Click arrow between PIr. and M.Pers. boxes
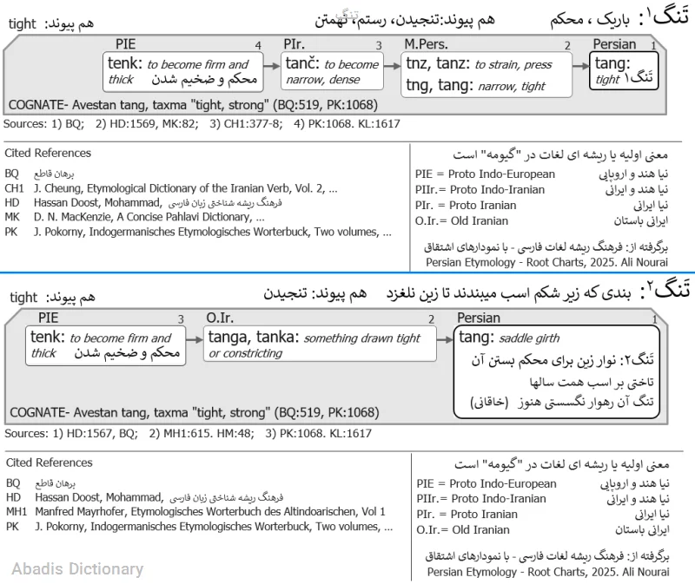This screenshot has width=695, height=584. point(392,66)
